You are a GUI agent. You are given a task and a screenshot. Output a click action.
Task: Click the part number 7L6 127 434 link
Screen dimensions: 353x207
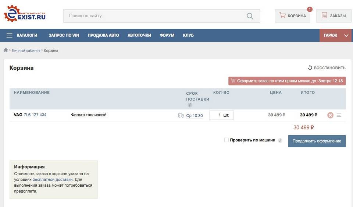(35, 115)
